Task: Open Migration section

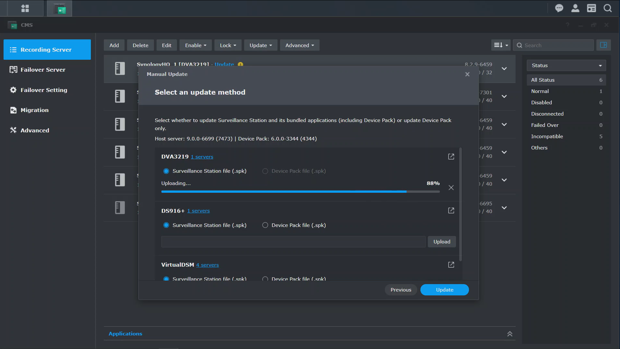Action: 47,110
